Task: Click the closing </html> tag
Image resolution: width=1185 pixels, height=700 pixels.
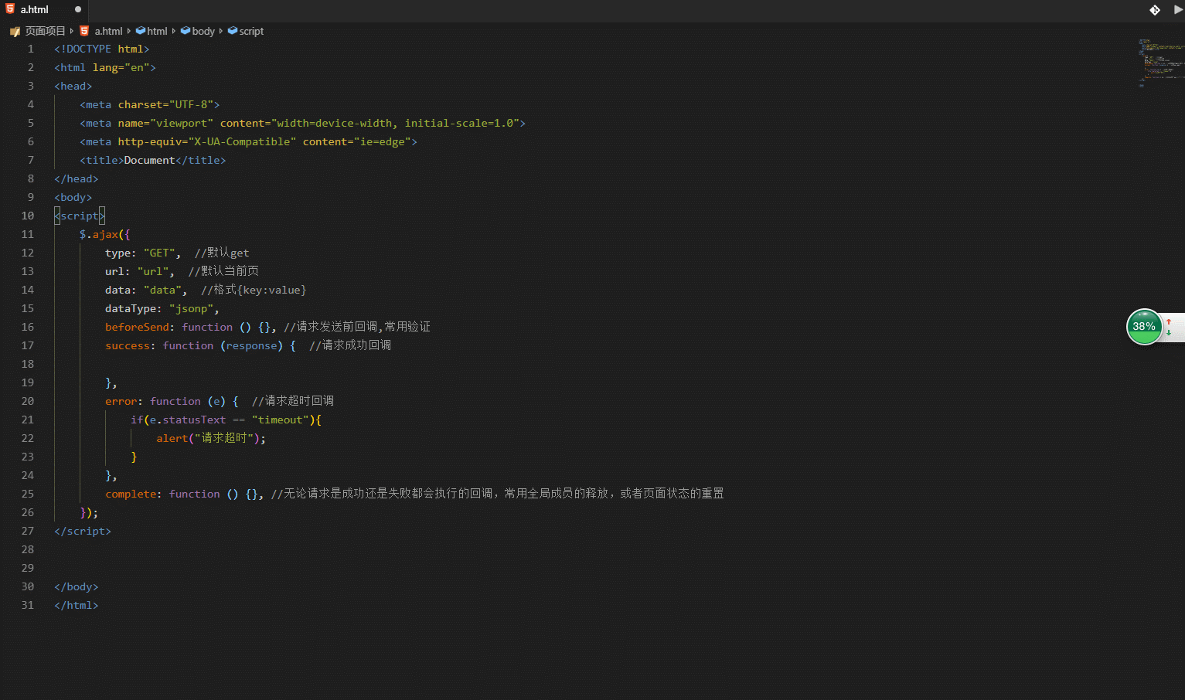Action: click(77, 605)
